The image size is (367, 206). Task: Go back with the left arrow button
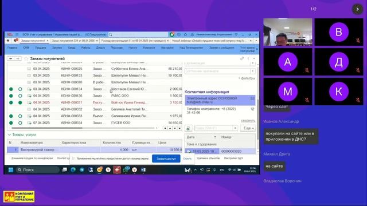pyautogui.click(x=11, y=58)
